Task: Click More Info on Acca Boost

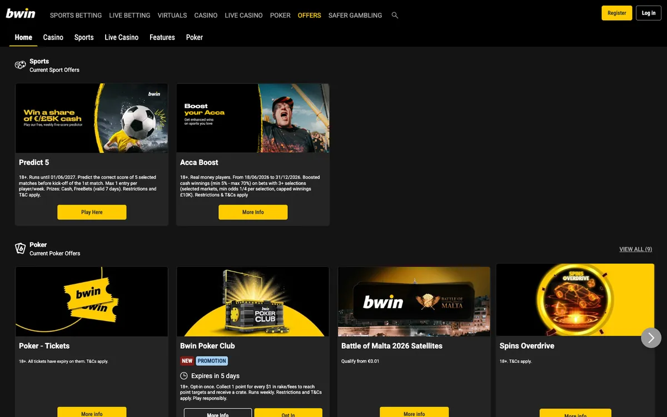Action: pyautogui.click(x=253, y=212)
